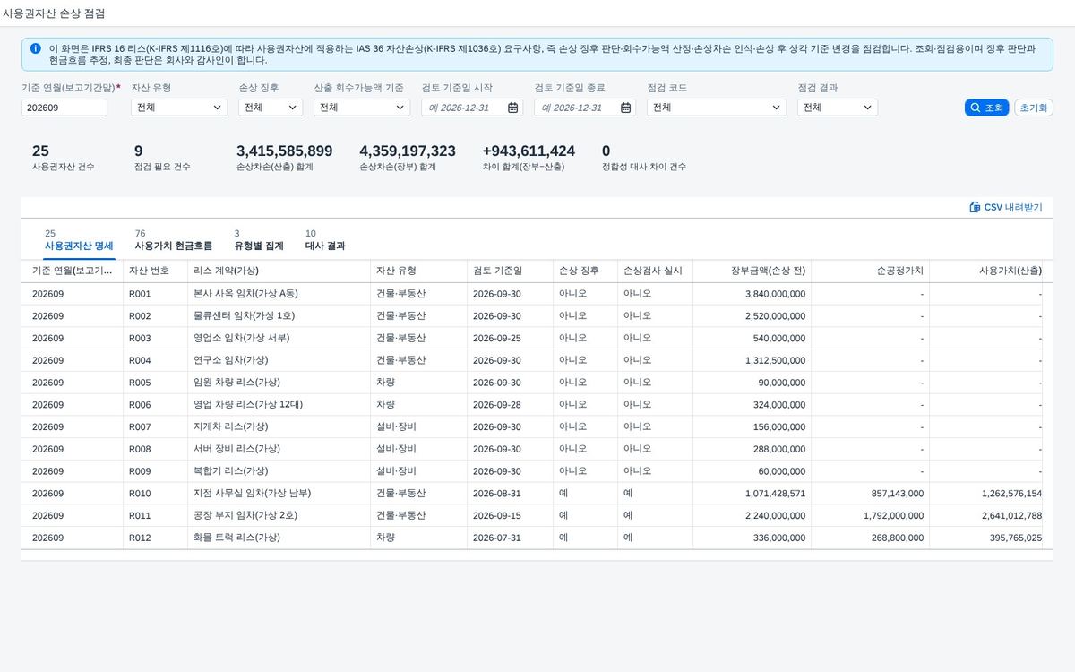
Task: Click the 점검 필요 건수 value 9
Action: pyautogui.click(x=139, y=151)
